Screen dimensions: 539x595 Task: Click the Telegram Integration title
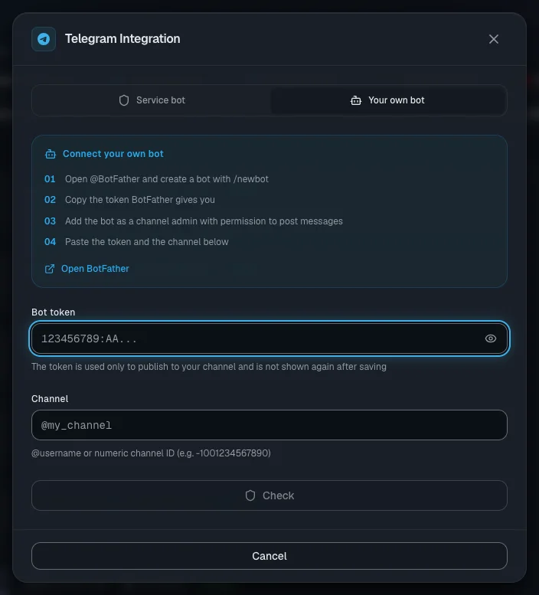coord(122,39)
